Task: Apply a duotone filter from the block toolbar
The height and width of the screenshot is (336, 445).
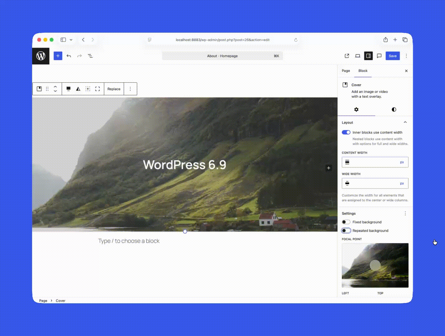Action: click(78, 89)
